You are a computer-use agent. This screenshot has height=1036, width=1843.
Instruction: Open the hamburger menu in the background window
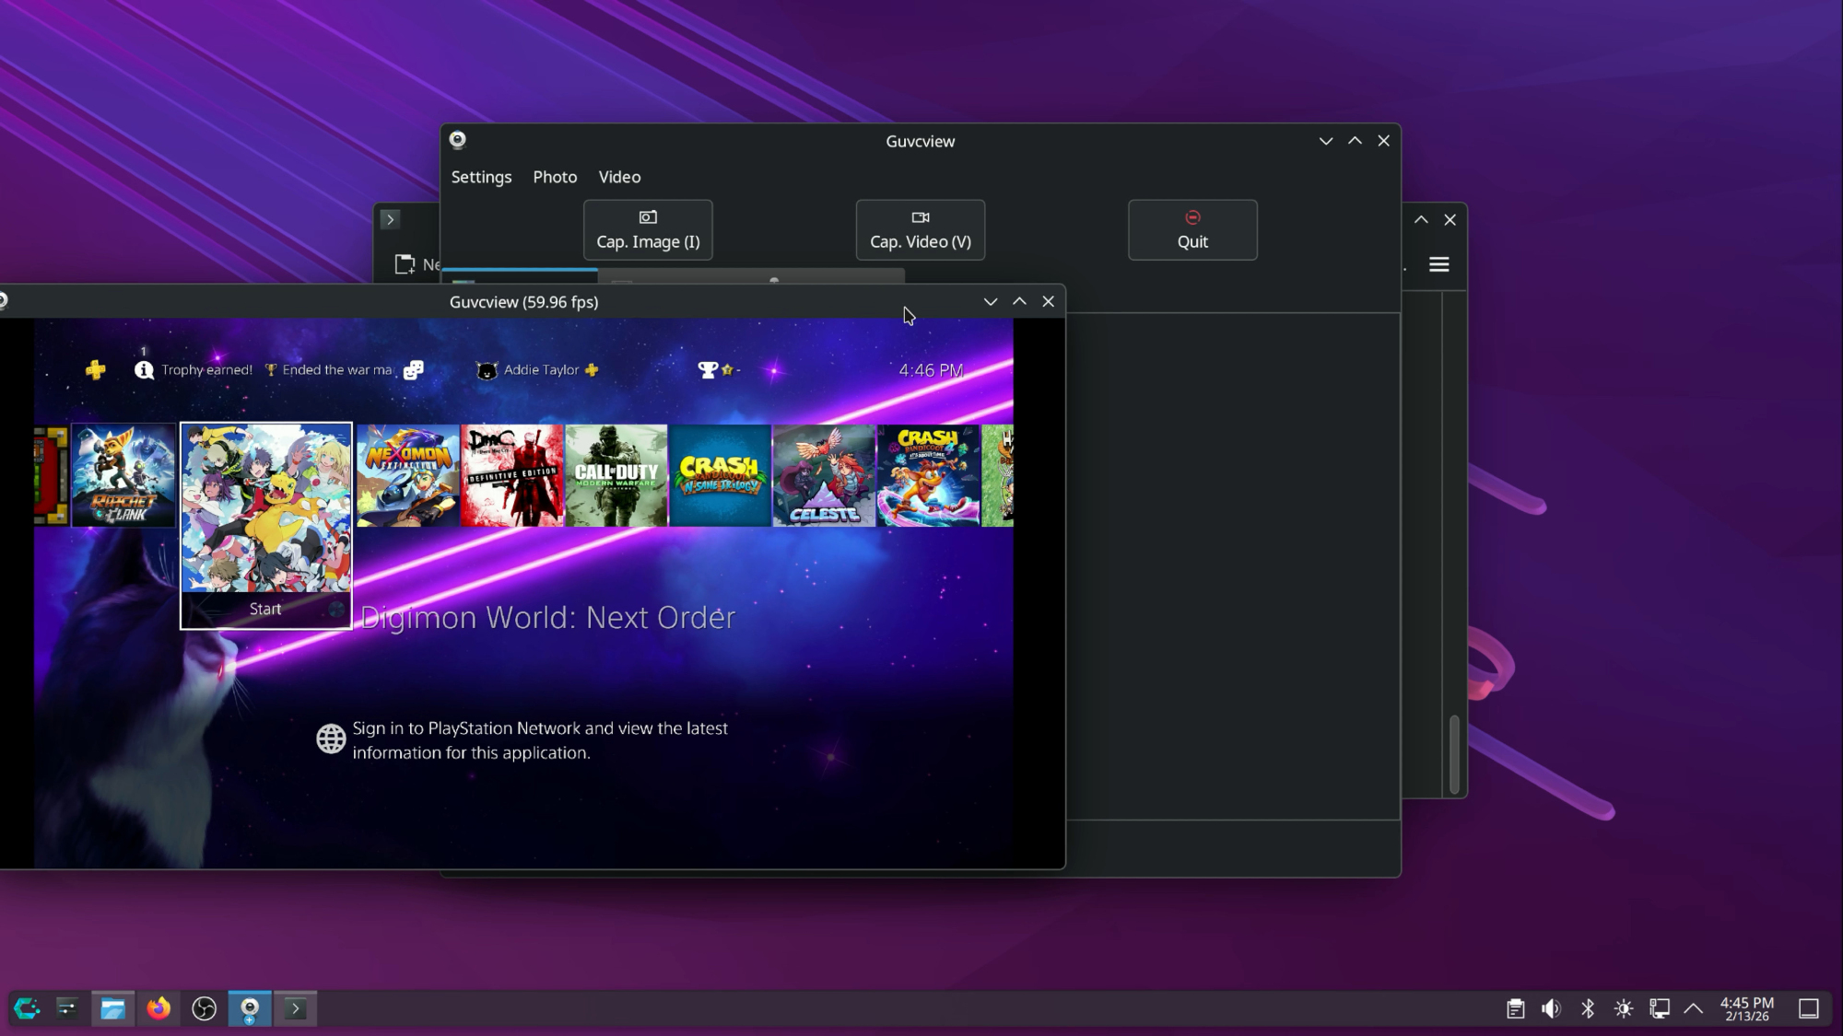pos(1438,265)
